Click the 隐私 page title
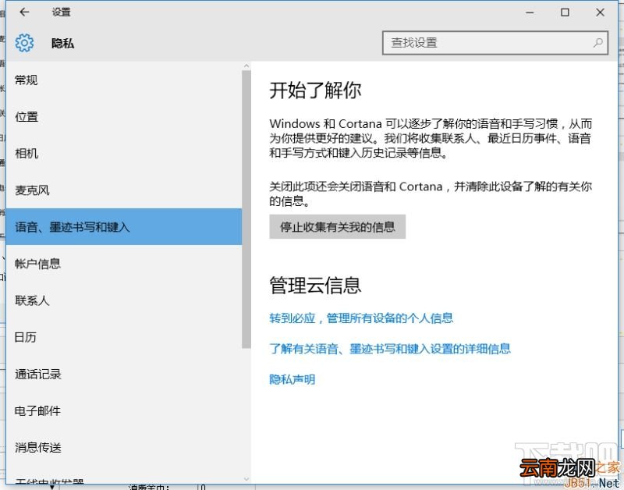This screenshot has height=490, width=624. click(x=62, y=43)
